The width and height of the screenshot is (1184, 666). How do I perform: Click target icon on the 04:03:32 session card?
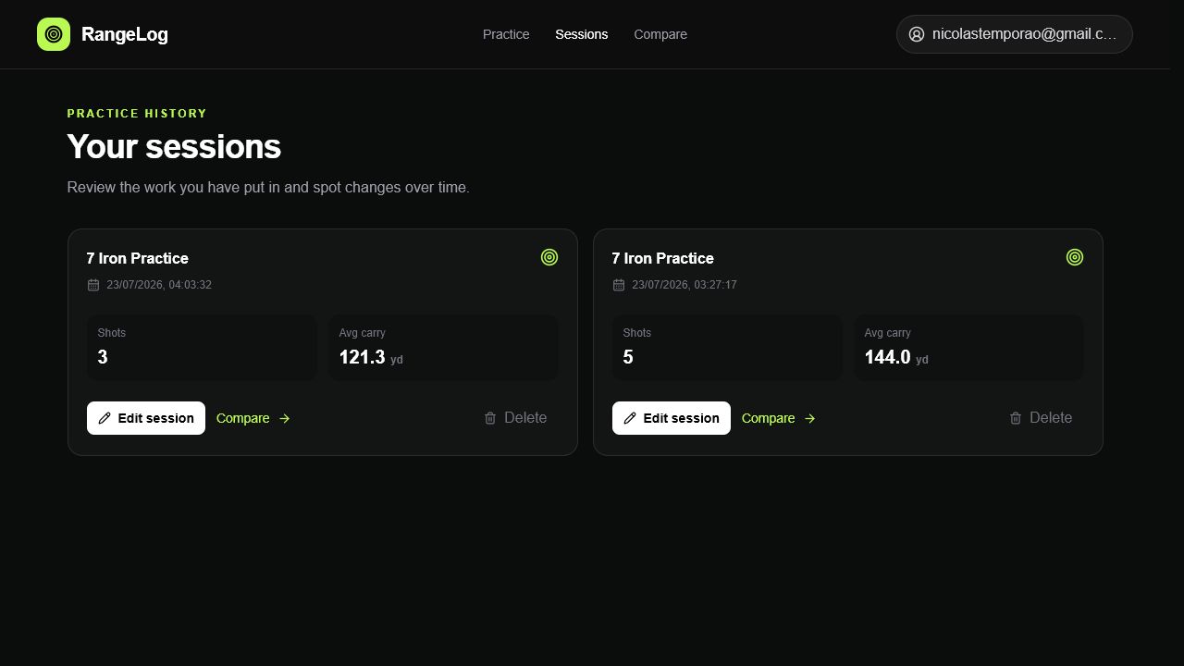click(x=549, y=257)
